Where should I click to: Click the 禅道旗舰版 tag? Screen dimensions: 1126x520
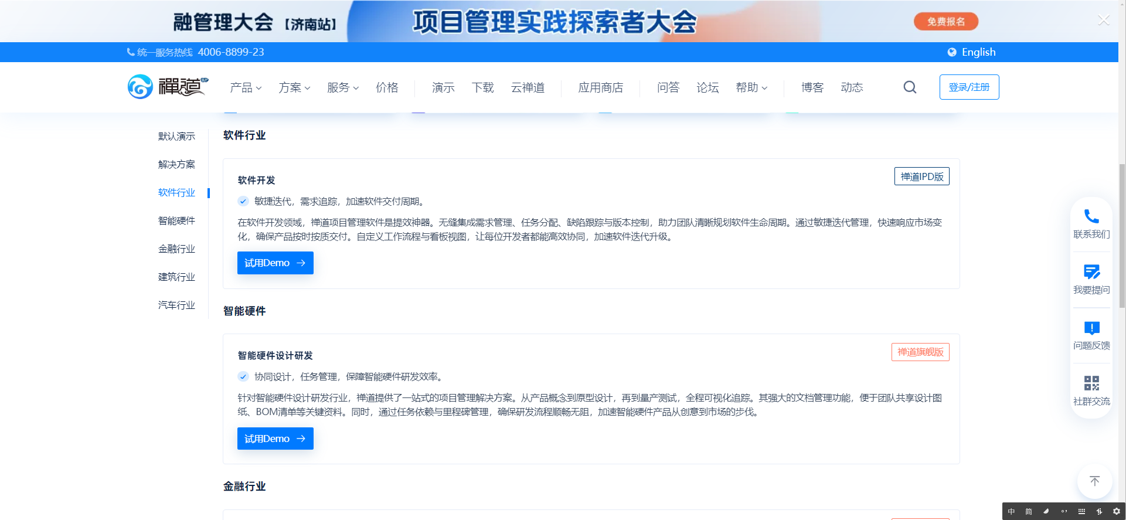point(920,352)
